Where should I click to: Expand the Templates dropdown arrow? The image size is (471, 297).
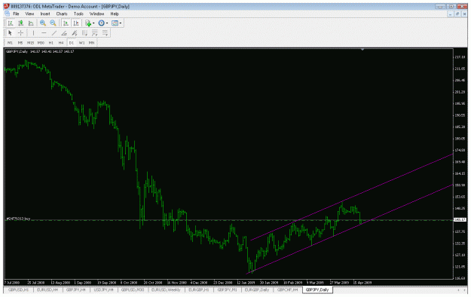(x=121, y=23)
